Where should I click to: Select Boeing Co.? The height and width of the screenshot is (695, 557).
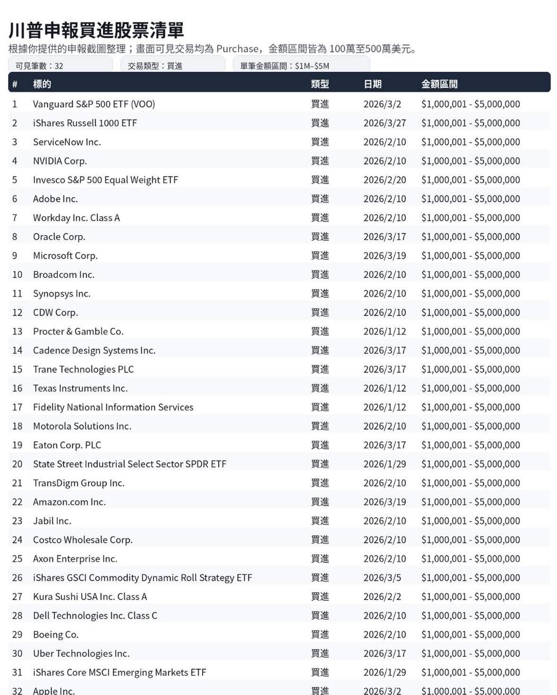(56, 634)
